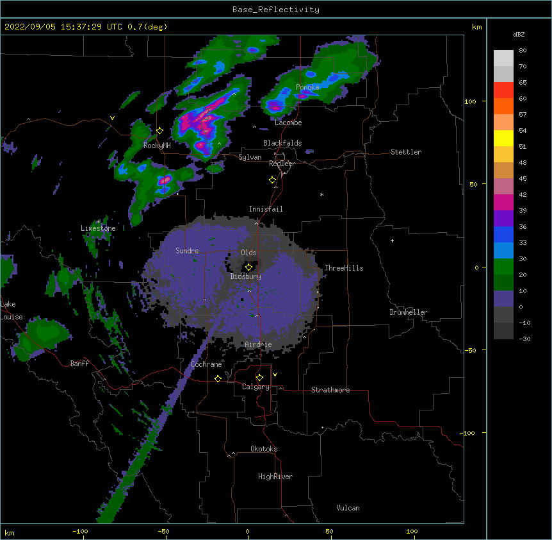Click the white plus marker west of Drumheller region
Viewport: 552px width, 540px height.
click(x=392, y=240)
